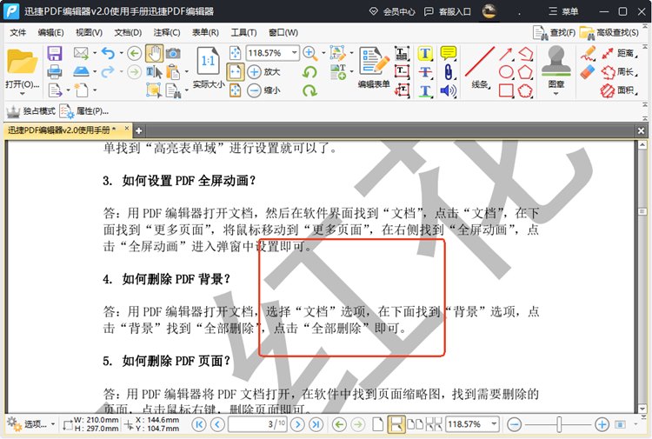Toggle single page layout in status bar
The image size is (652, 439).
click(377, 424)
